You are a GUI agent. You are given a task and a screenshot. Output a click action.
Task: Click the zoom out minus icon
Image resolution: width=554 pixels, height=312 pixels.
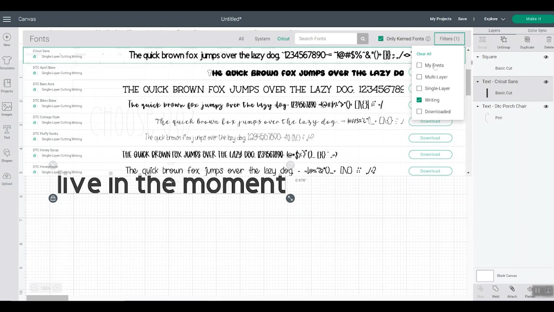[x=34, y=288]
